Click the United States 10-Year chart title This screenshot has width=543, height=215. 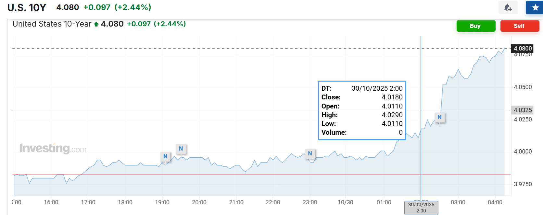52,24
